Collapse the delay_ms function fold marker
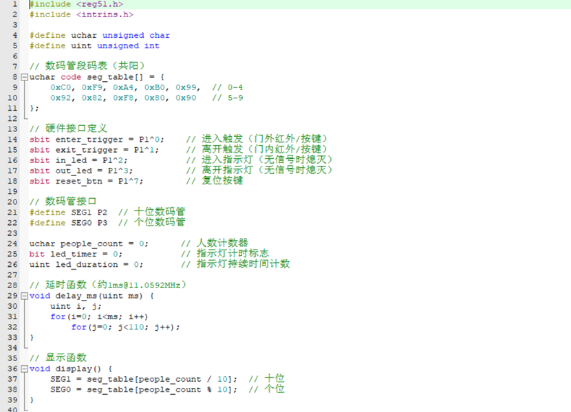The image size is (571, 412). (x=24, y=296)
